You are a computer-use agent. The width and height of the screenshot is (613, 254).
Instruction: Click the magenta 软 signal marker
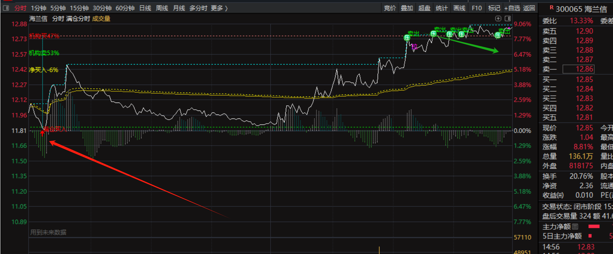tap(414, 46)
